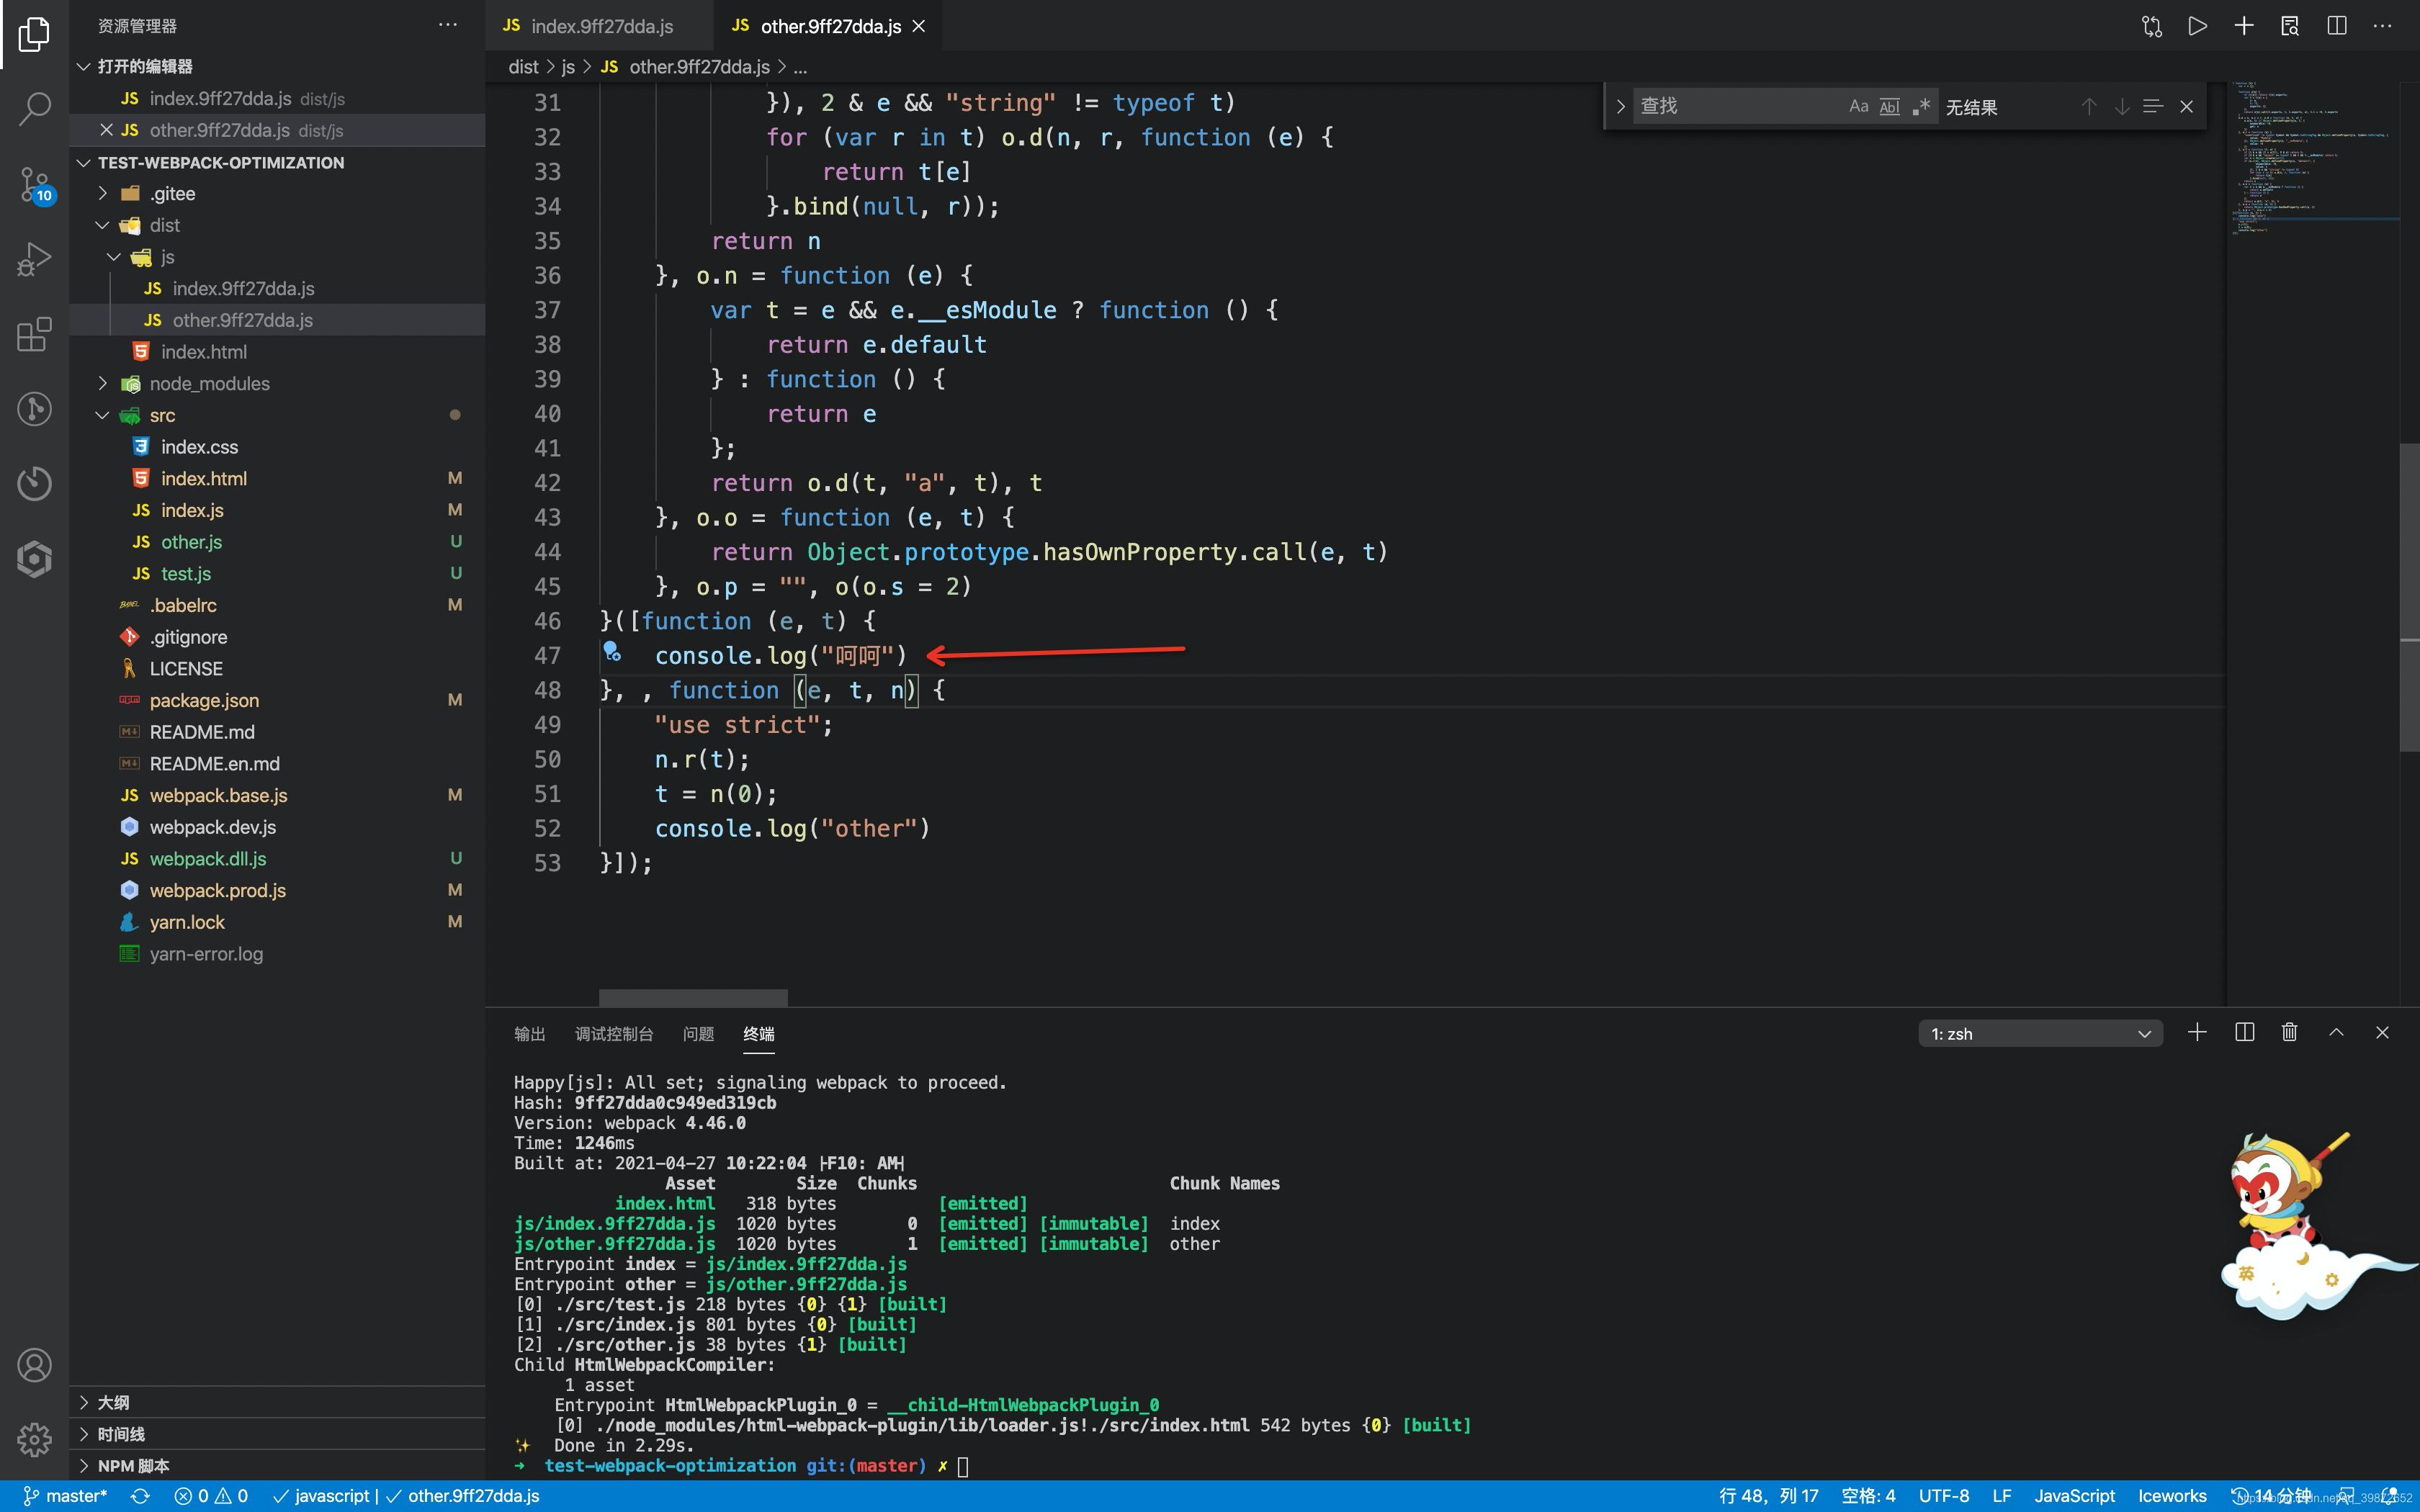
Task: Click the lightbulb code action on line 47
Action: pos(612,653)
